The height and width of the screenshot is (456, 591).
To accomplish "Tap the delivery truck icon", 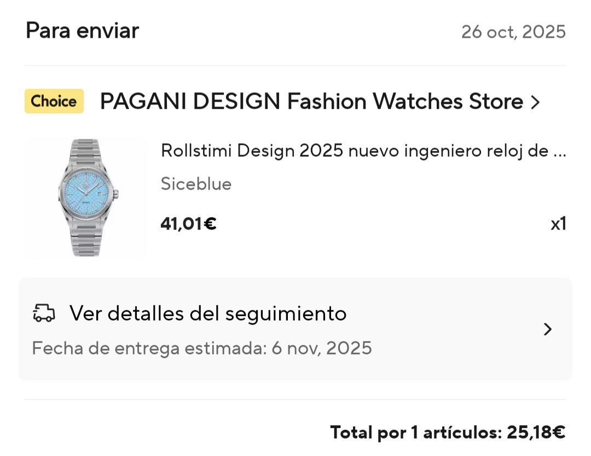I will point(44,313).
